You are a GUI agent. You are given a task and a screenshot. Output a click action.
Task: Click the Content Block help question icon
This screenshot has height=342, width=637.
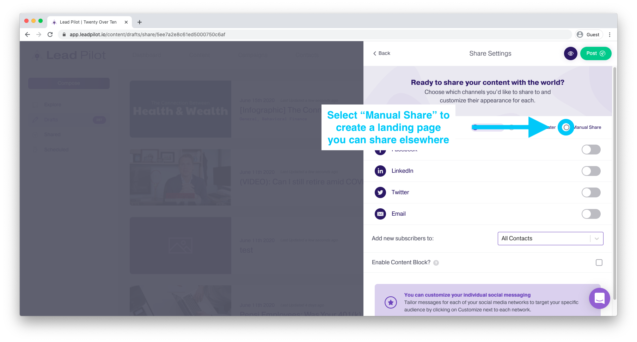(436, 263)
